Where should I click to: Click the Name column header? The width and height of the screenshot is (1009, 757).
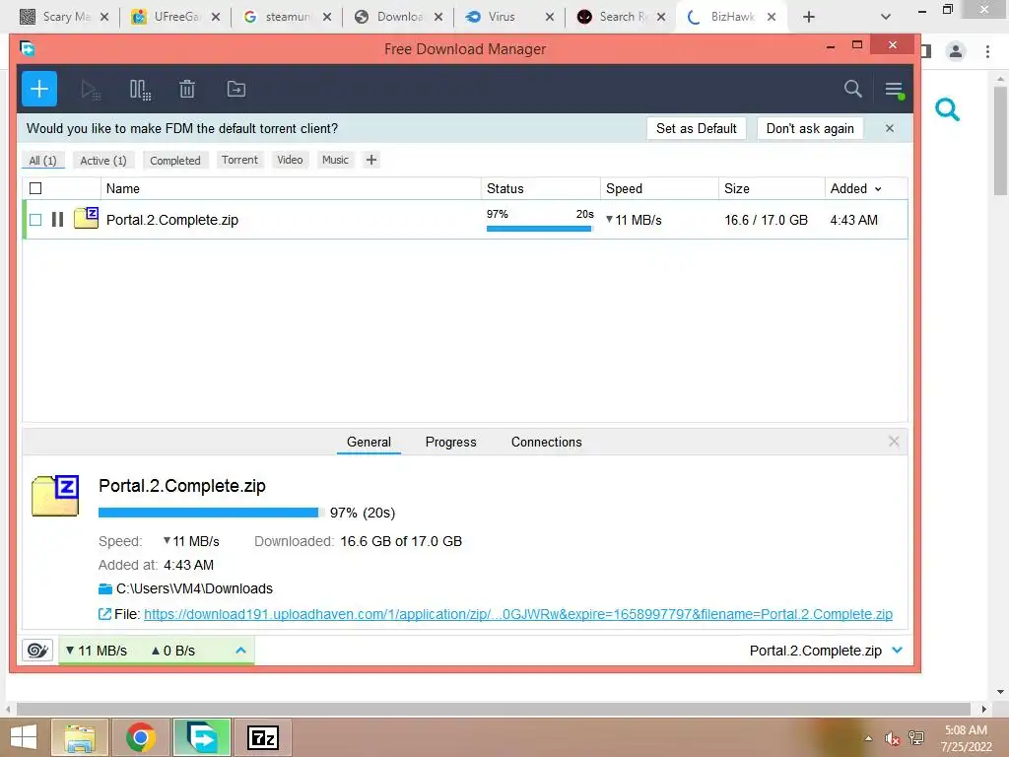coord(291,188)
